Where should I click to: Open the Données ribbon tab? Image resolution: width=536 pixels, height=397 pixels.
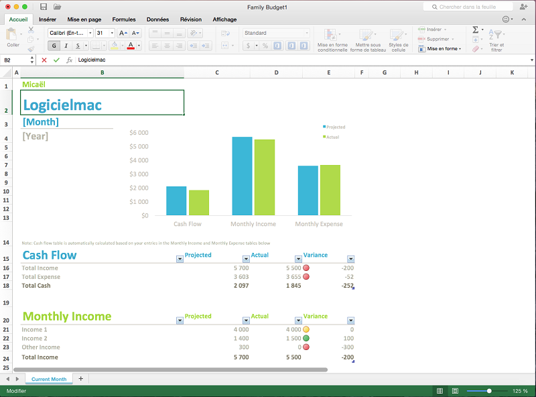point(157,19)
